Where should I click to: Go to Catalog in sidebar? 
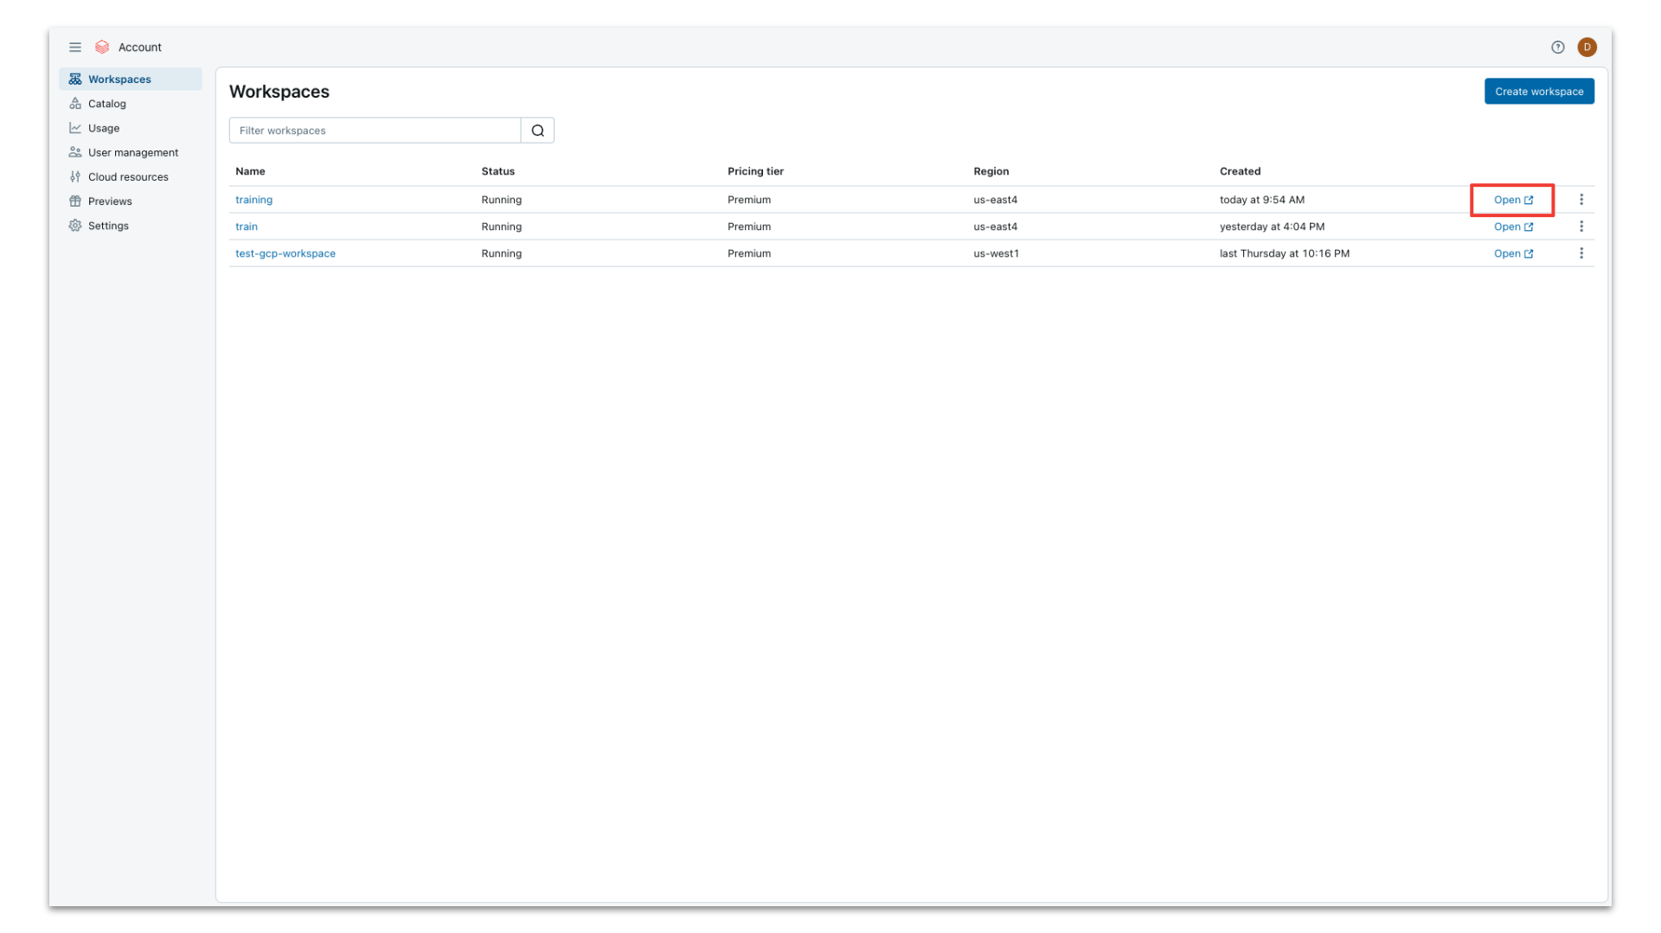coord(107,104)
